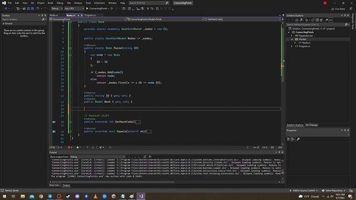
Task: Click the Property Pages wrench icon
Action: [x=298, y=139]
